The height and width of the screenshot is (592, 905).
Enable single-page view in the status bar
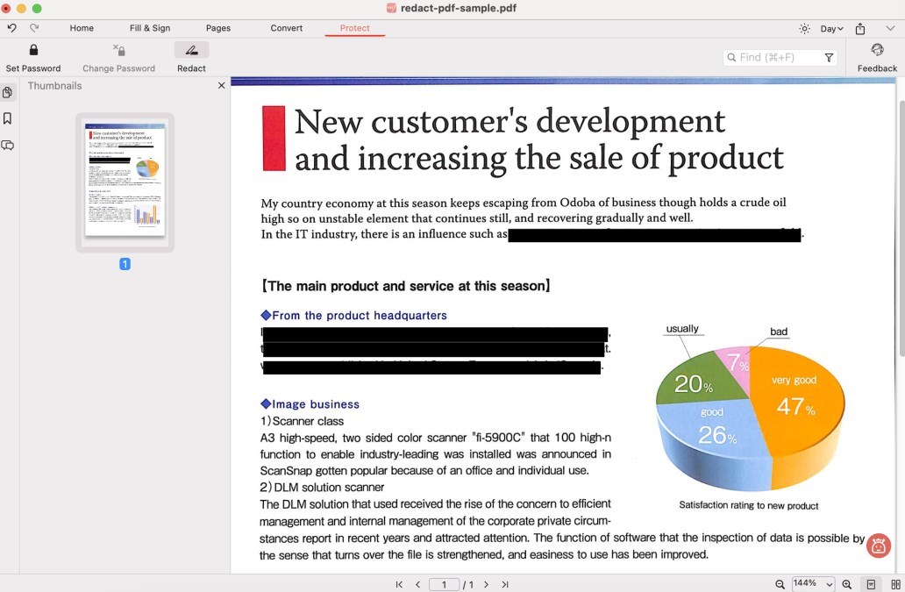coord(870,584)
